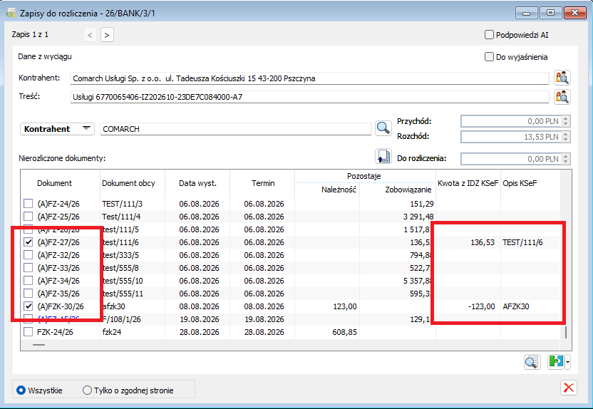
Task: Click Do rozliczenia amount spinner arrows
Action: tap(566, 159)
